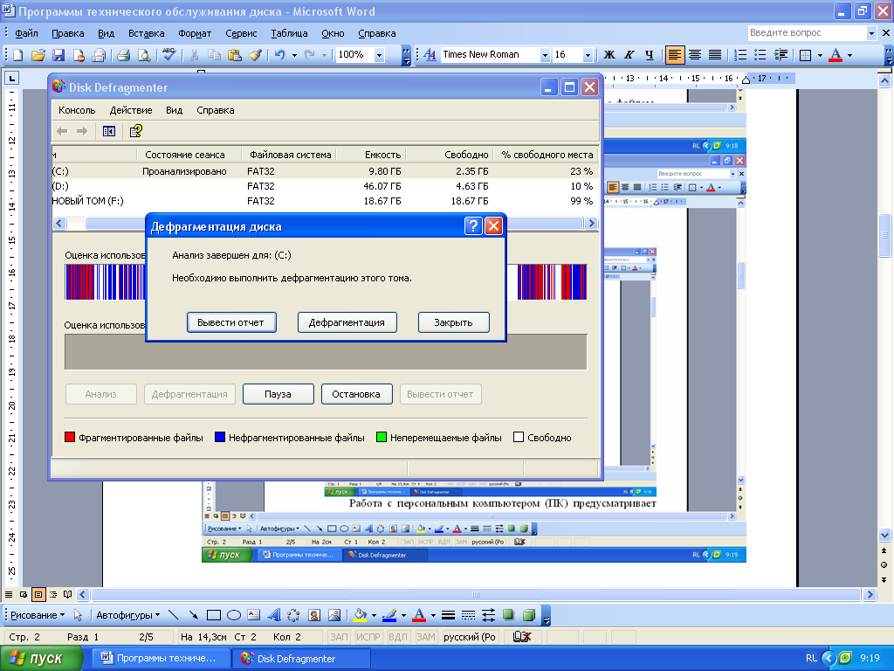Open Рисование drawing menu dropdown
894x671 pixels.
coord(38,615)
